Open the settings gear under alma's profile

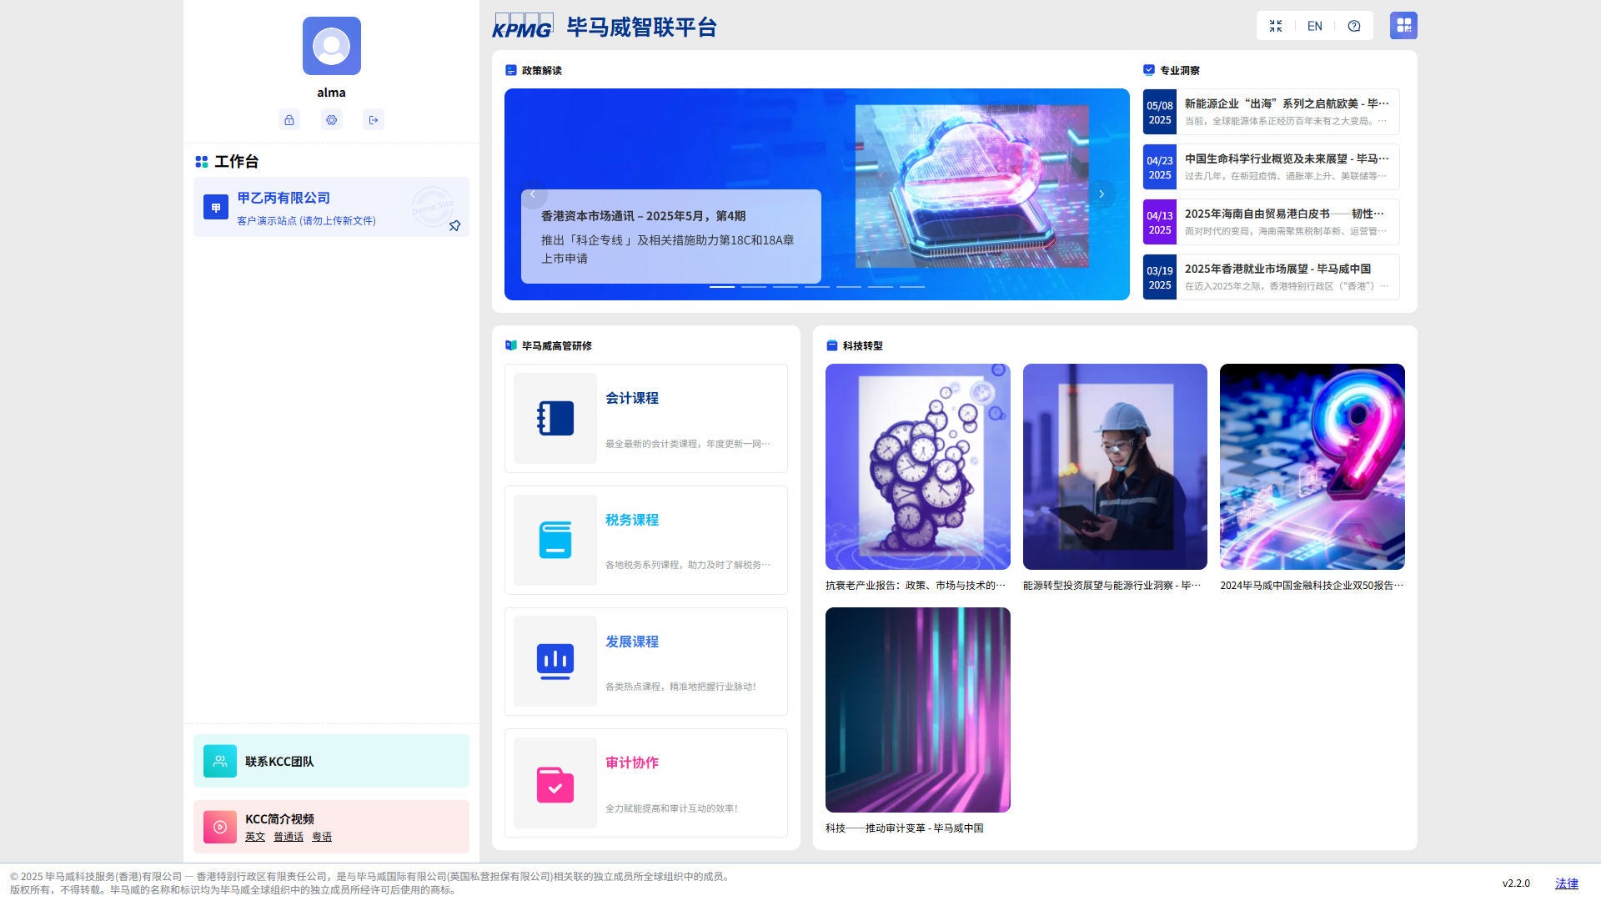[332, 120]
